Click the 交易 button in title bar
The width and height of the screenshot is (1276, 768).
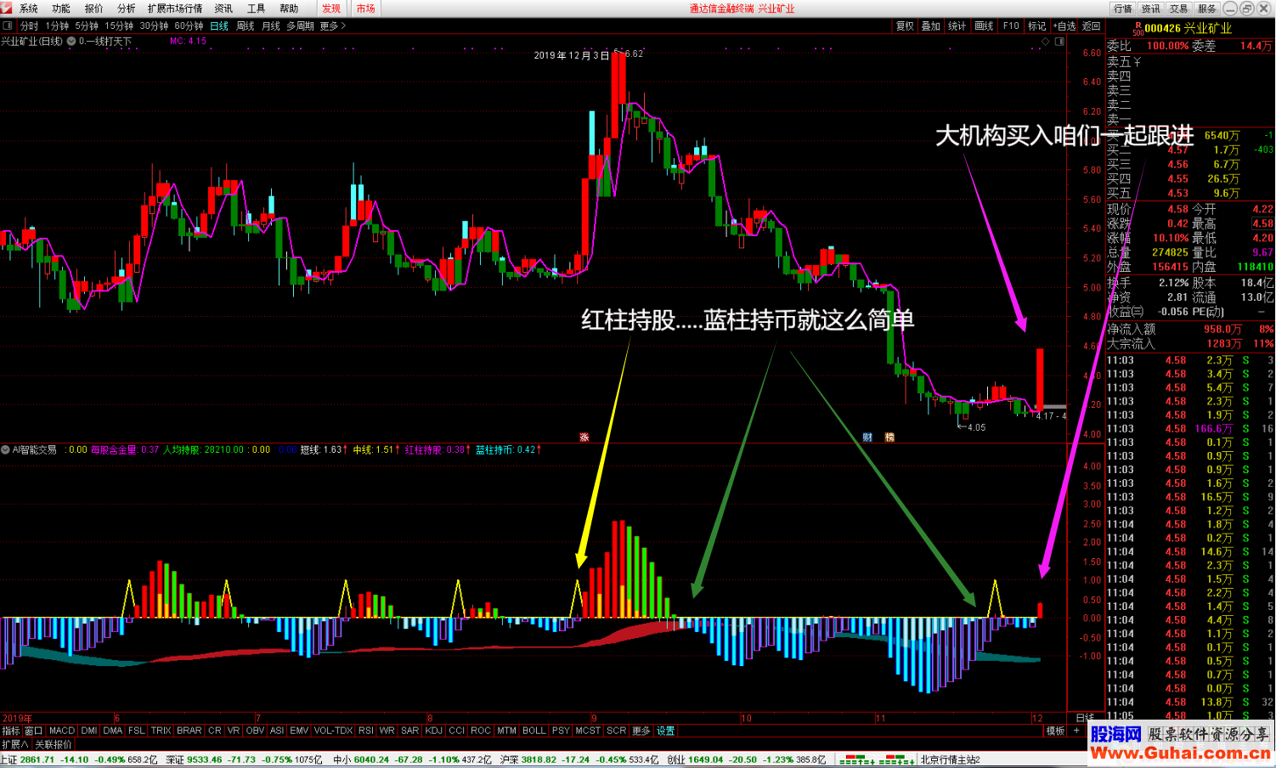pos(1178,8)
